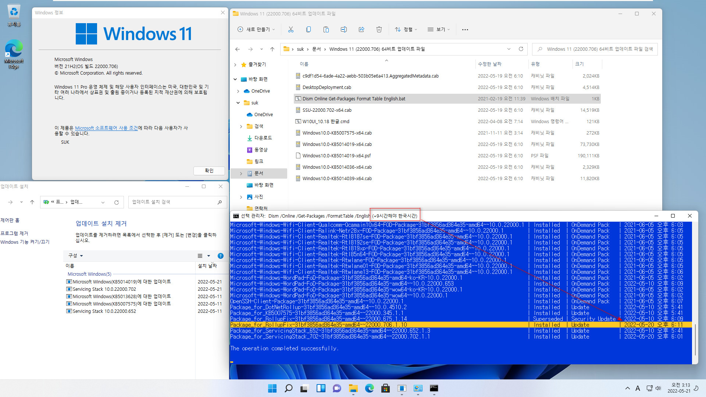Click the Share icon in Explorer toolbar
Viewport: 706px width, 397px height.
click(361, 29)
